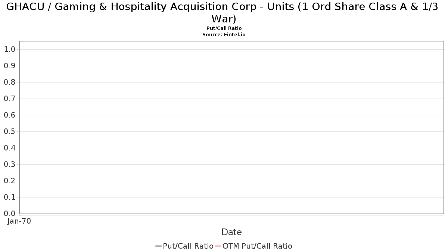Toggle the Put/Call Ratio legend label
The image size is (448, 252).
click(188, 246)
